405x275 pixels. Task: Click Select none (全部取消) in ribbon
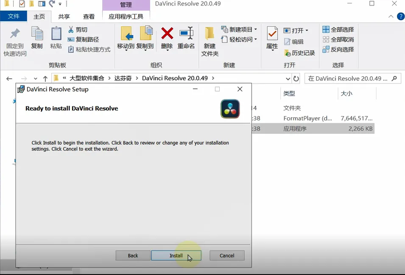(x=338, y=39)
